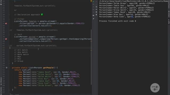Screen dimensions: 170x95
Task: Click the 'Jamie Goa' console output line
Action: click(124, 6)
